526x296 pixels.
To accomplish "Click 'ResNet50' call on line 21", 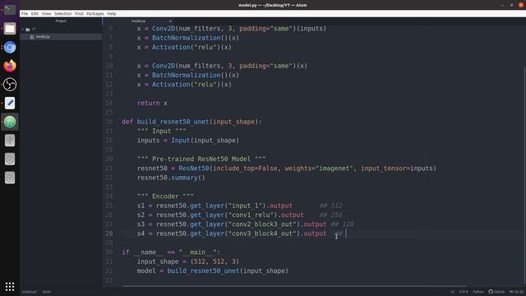I will click(x=194, y=169).
